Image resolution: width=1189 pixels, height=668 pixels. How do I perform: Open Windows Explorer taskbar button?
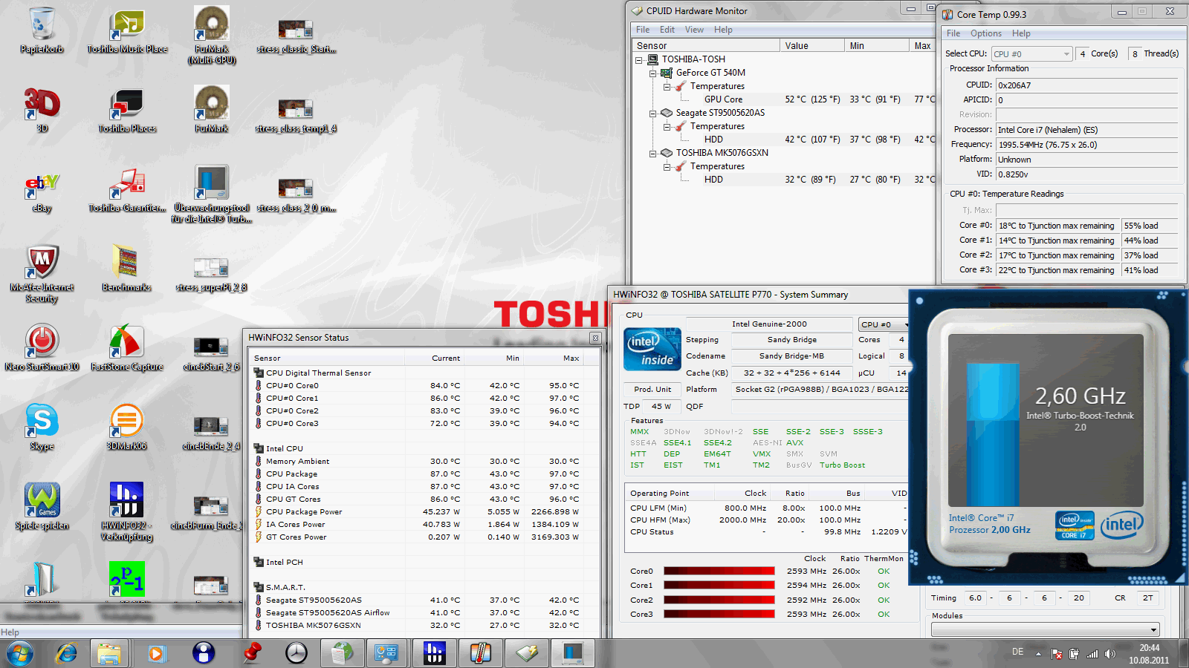pyautogui.click(x=109, y=653)
